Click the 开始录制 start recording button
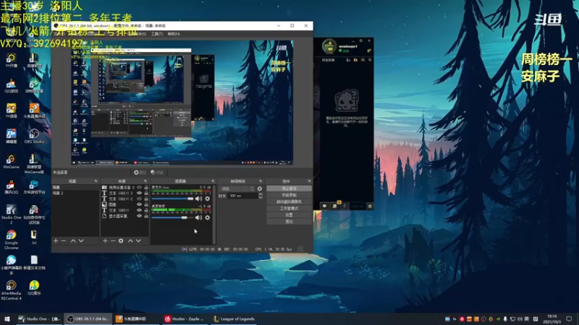This screenshot has width=579, height=325. click(289, 195)
